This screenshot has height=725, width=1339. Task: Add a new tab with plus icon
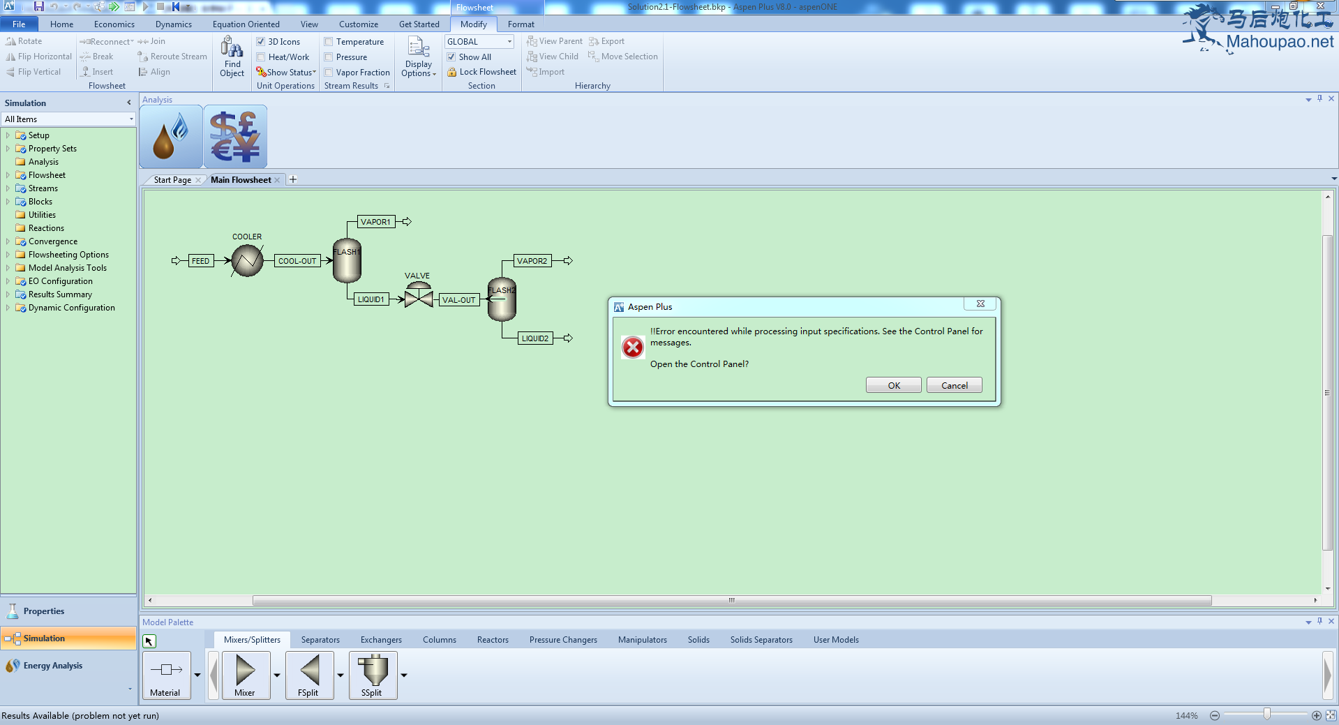tap(293, 179)
